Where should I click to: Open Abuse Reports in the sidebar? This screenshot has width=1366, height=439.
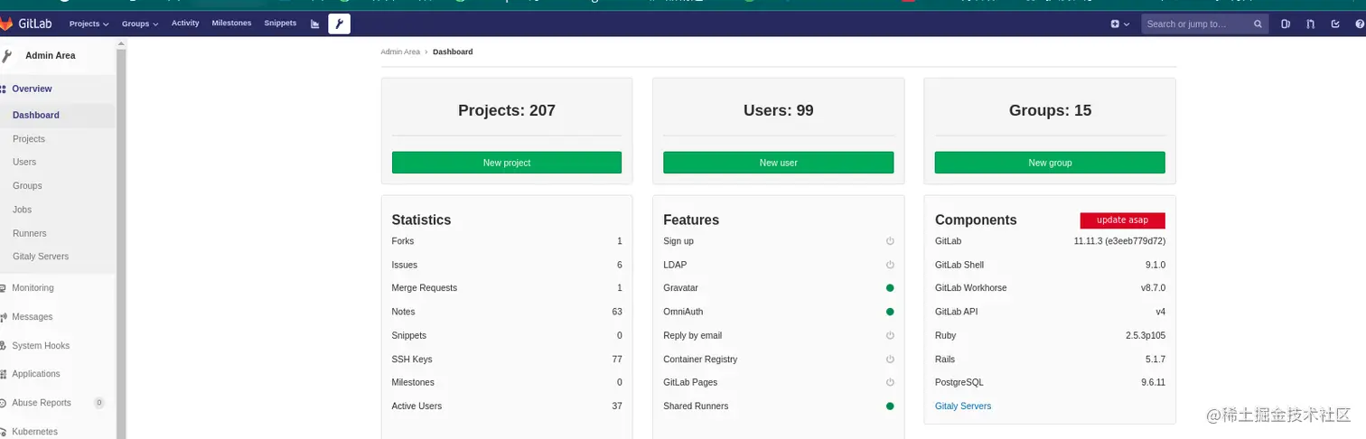point(41,403)
